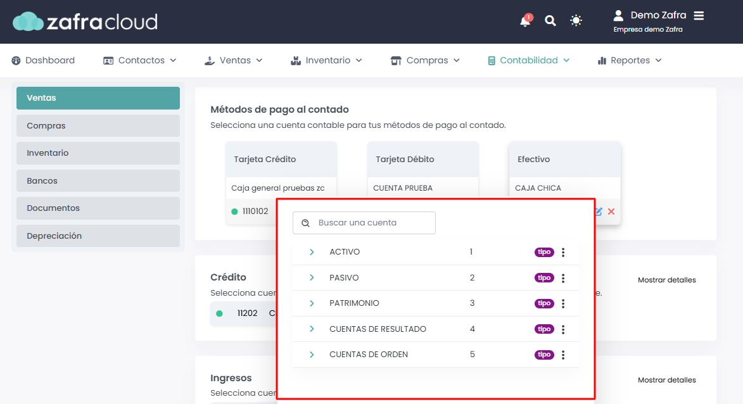Open options for CUENTAS DE ORDEN row
Image resolution: width=743 pixels, height=404 pixels.
coord(563,355)
